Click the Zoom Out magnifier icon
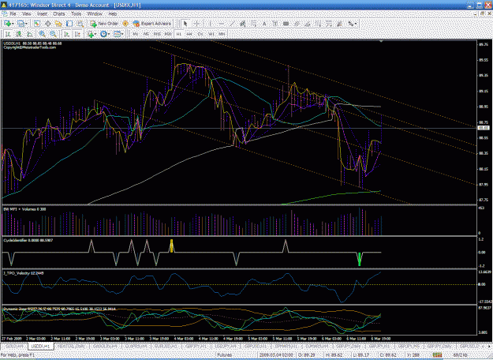493x360 pixels. (53, 34)
